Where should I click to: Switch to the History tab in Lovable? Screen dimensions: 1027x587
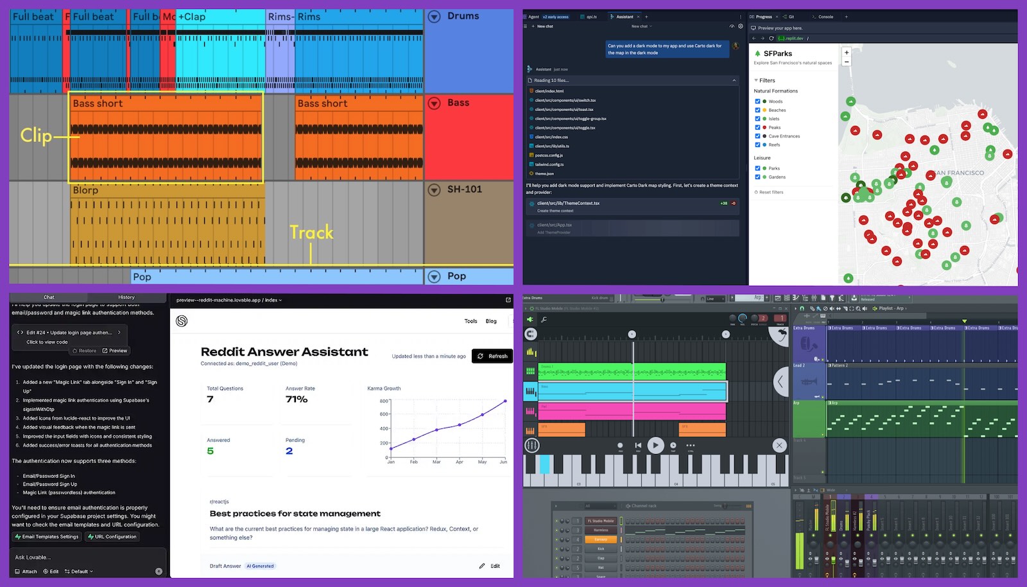click(126, 297)
